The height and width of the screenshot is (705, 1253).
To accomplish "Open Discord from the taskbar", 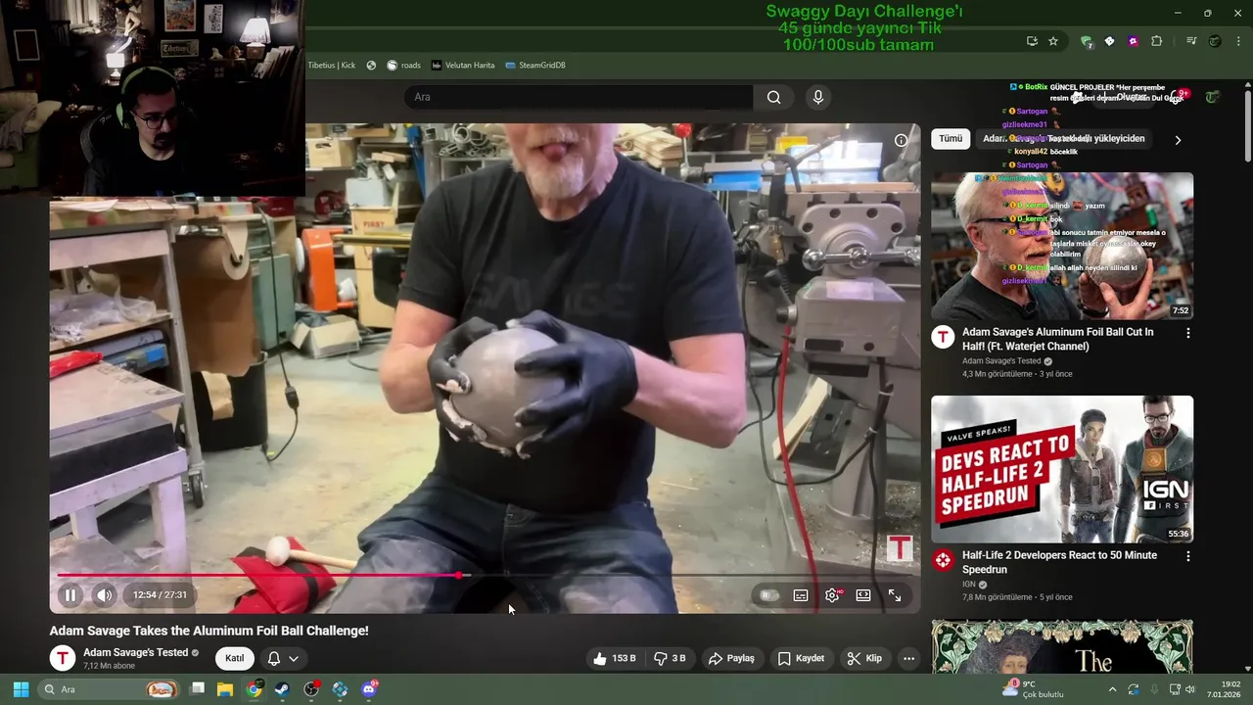I will click(369, 689).
